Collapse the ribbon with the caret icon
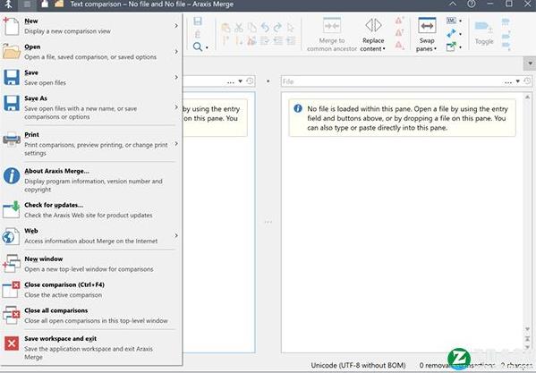The height and width of the screenshot is (373, 536). (x=452, y=4)
